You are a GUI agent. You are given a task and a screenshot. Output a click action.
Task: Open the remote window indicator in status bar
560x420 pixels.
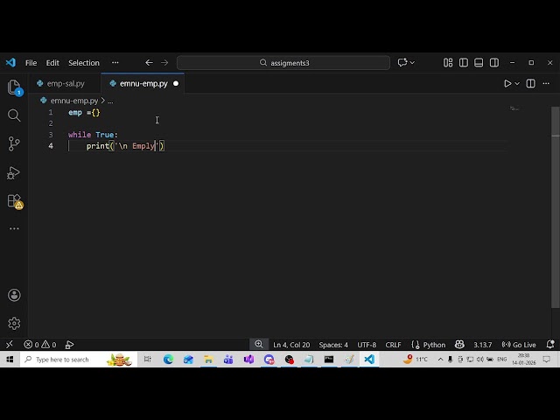pos(10,344)
